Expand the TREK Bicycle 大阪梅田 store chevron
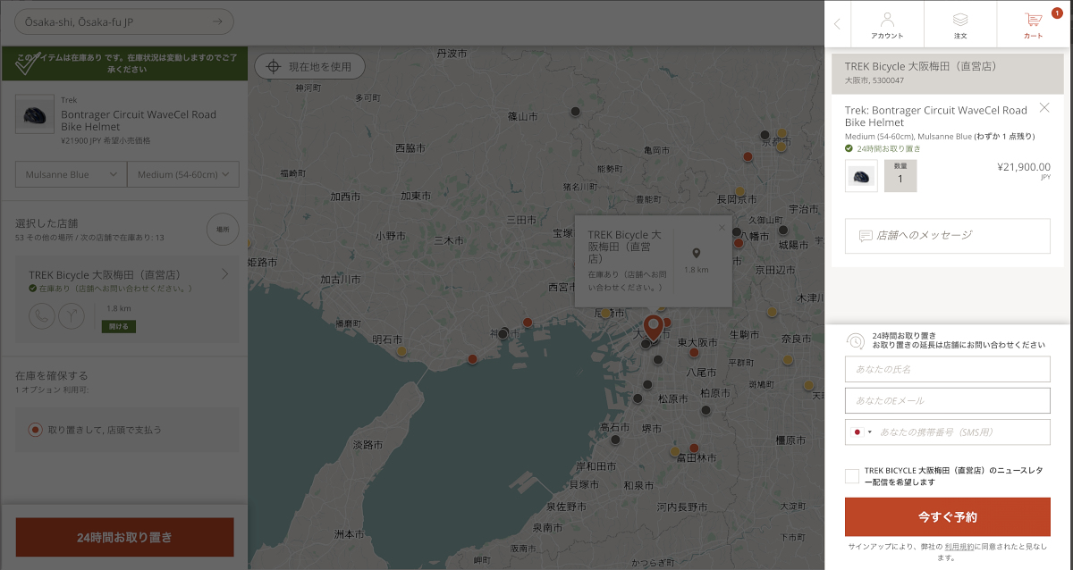The height and width of the screenshot is (570, 1073). tap(224, 274)
